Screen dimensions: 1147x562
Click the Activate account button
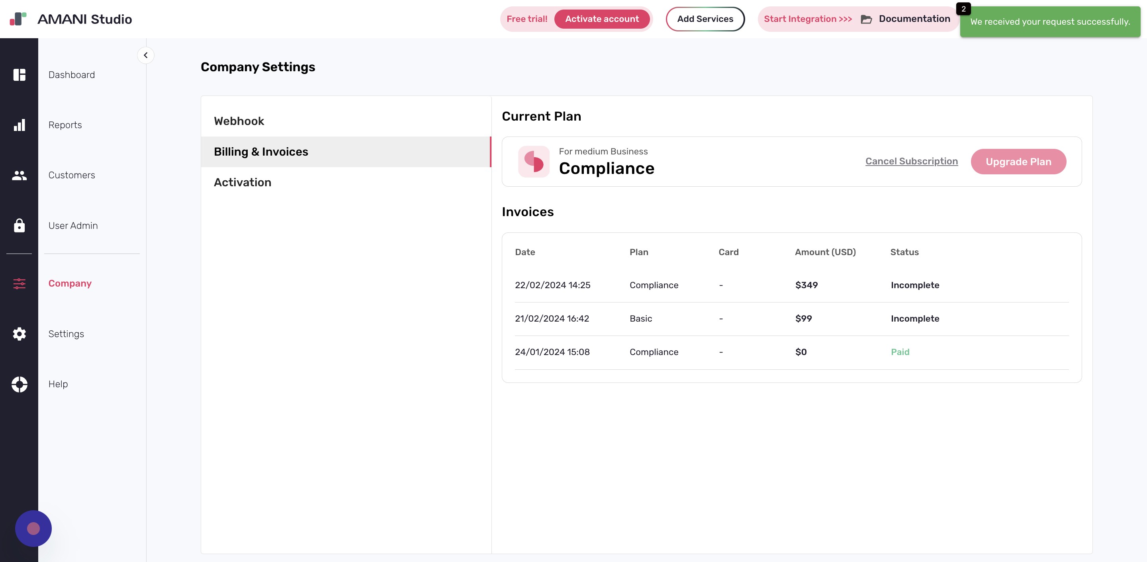coord(602,19)
